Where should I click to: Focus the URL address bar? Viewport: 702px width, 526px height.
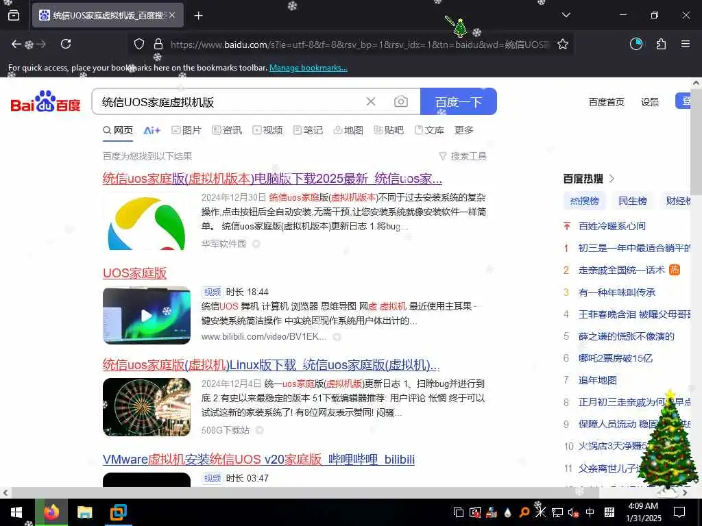point(358,45)
